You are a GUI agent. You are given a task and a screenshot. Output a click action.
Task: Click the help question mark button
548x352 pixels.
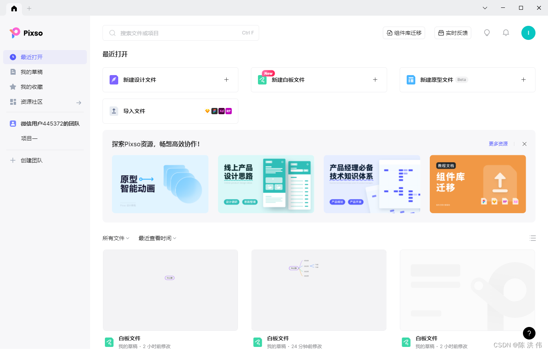[529, 333]
